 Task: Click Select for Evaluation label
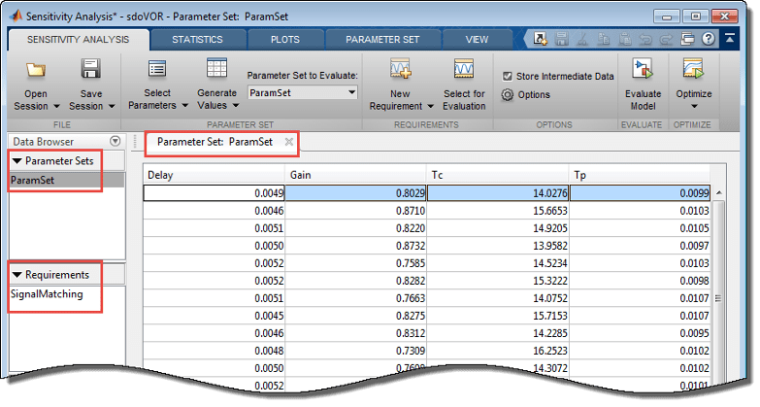pyautogui.click(x=464, y=100)
